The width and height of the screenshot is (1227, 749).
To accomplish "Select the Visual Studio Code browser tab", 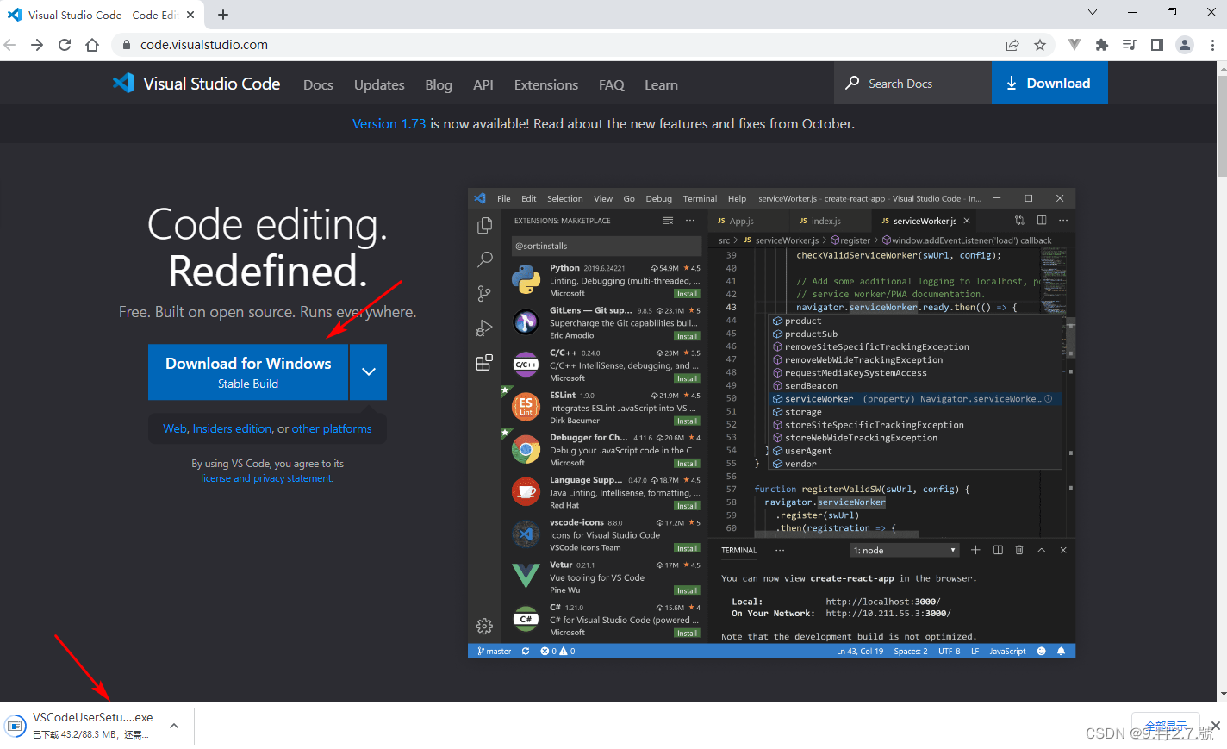I will [103, 15].
